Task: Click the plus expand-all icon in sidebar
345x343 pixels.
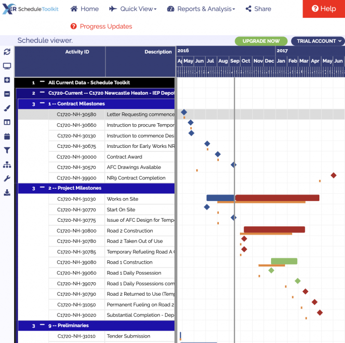Action: (x=7, y=80)
